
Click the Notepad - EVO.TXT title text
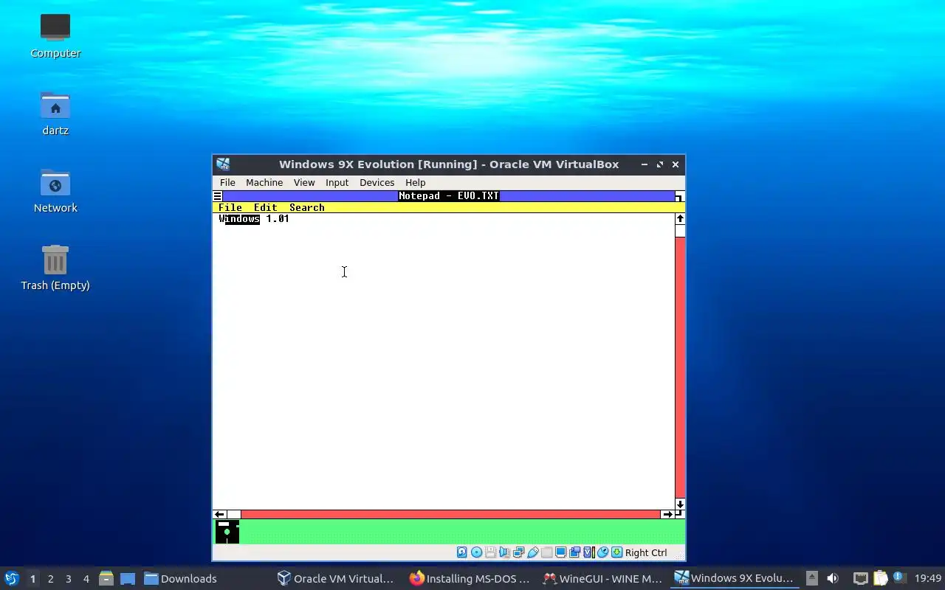[x=449, y=196]
